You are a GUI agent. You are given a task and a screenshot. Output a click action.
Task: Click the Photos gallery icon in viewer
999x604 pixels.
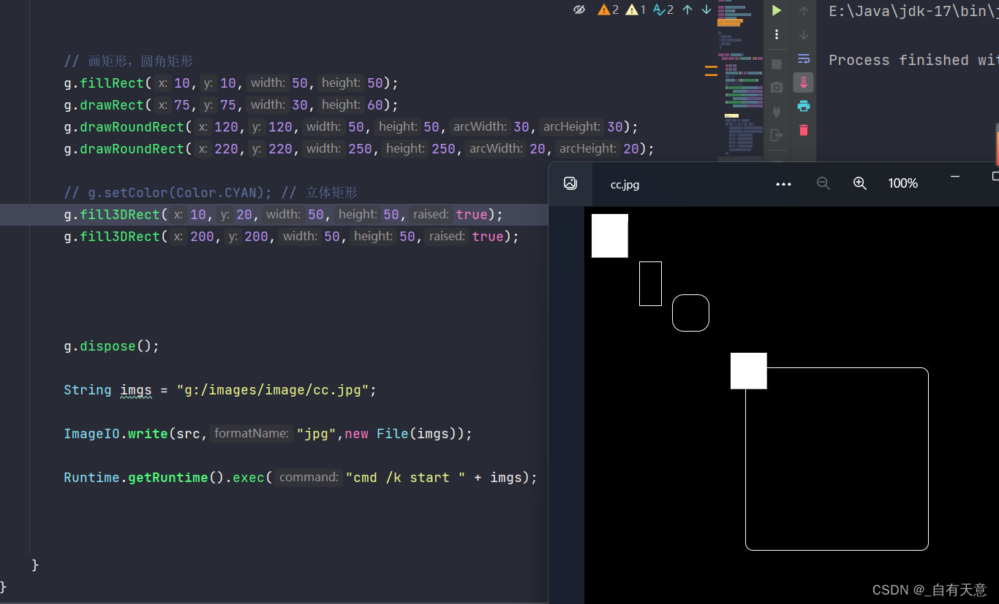coord(570,183)
